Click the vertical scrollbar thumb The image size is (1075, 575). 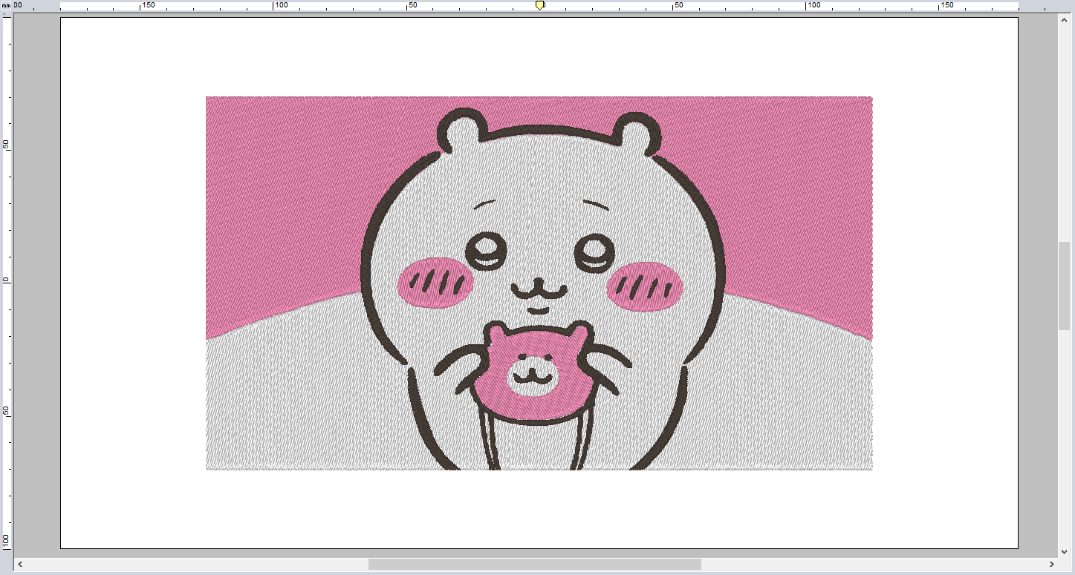coord(1064,286)
